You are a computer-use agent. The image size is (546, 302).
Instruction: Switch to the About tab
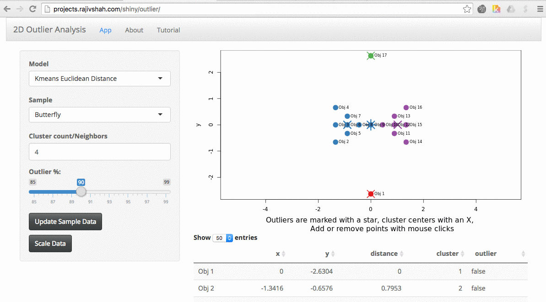[134, 30]
